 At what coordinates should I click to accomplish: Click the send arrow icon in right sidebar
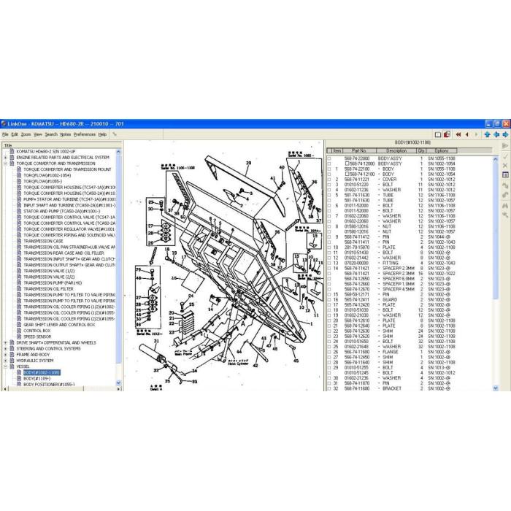(x=505, y=146)
